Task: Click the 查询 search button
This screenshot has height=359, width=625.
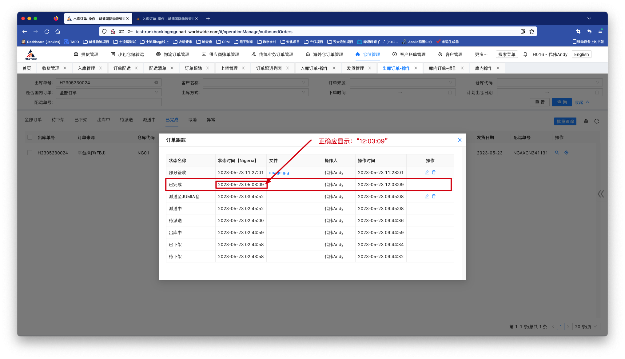Action: point(562,102)
